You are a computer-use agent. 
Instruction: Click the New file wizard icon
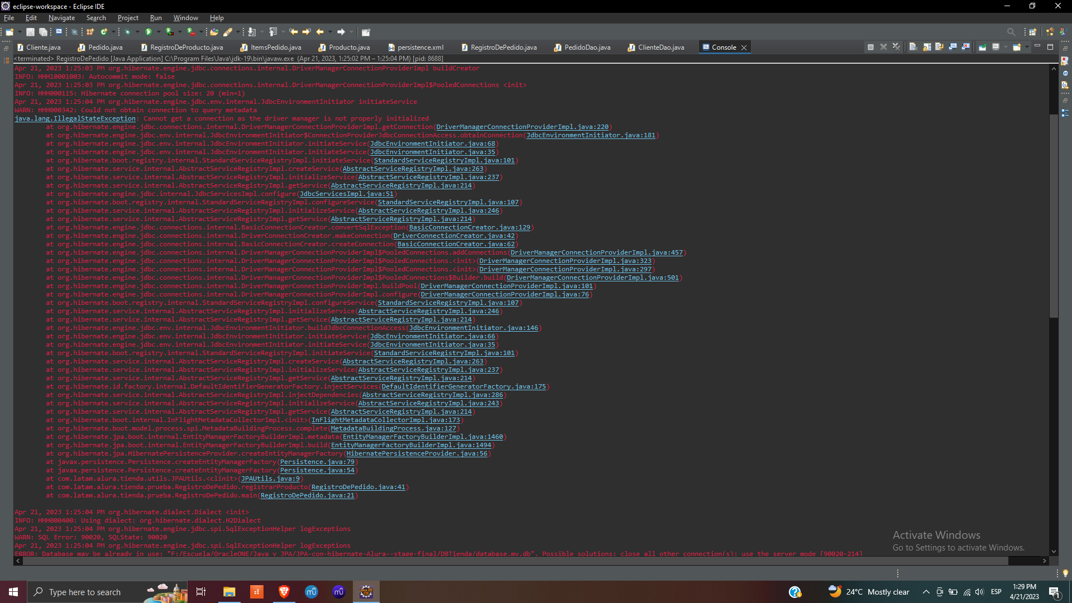point(9,32)
